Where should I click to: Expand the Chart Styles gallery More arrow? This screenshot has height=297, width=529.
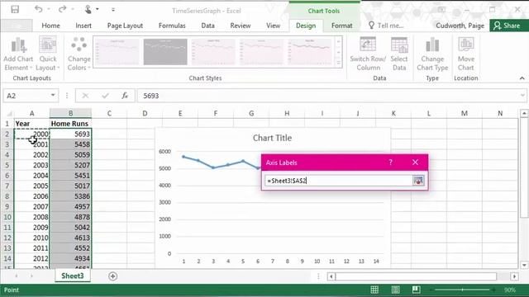(338, 63)
